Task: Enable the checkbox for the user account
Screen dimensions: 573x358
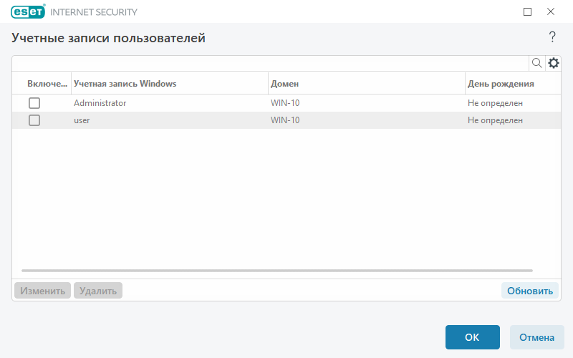Action: point(34,120)
